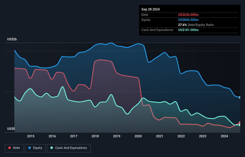Toggle the Debt series legend button
This screenshot has width=245, height=157.
[x=14, y=148]
